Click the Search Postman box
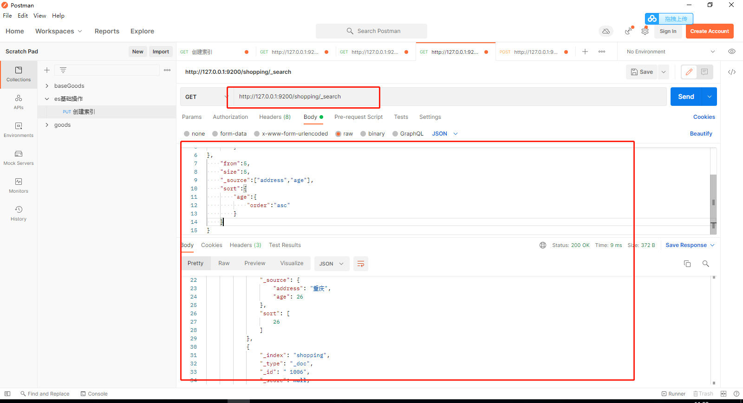Viewport: 743px width, 403px height. (x=371, y=31)
